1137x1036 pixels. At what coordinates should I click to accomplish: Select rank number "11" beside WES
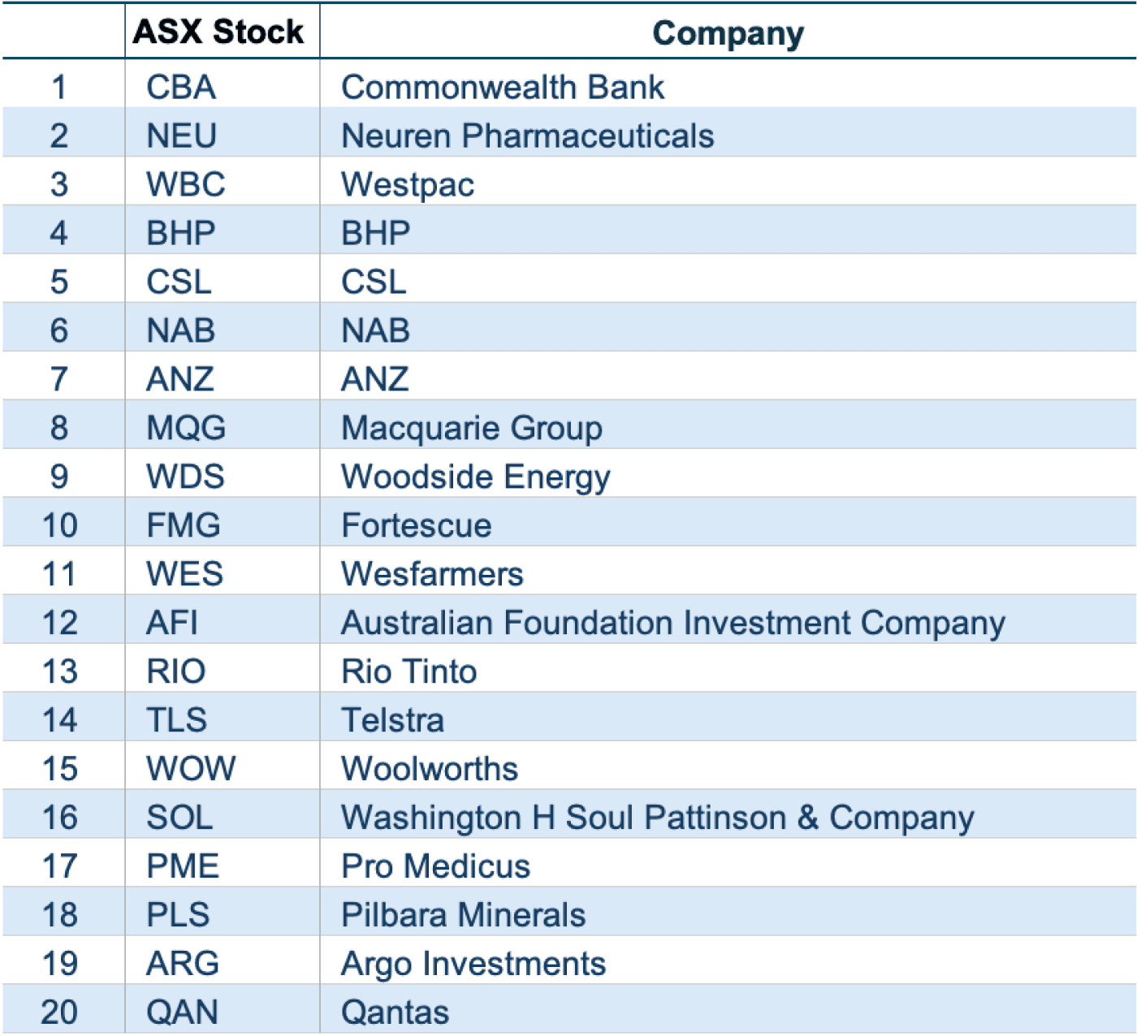pyautogui.click(x=60, y=574)
